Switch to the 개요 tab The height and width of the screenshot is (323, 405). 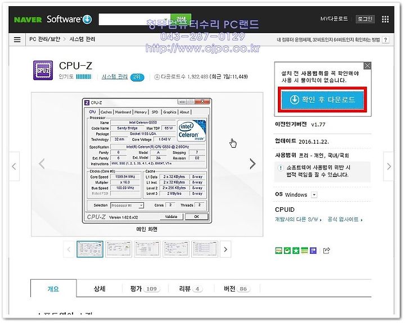(53, 289)
